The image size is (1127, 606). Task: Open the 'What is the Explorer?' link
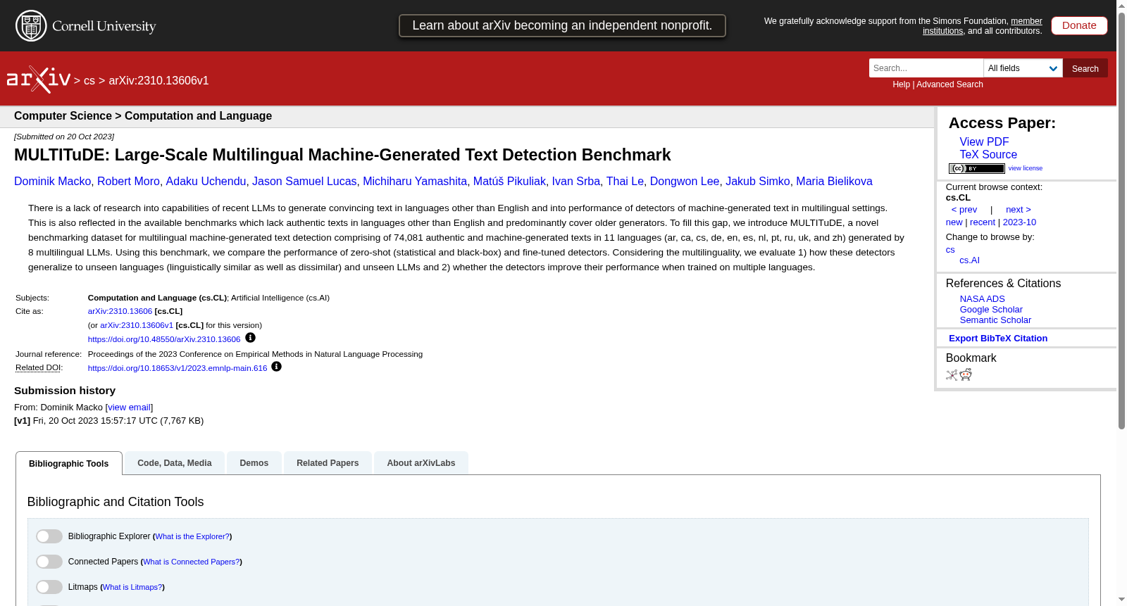click(x=192, y=536)
